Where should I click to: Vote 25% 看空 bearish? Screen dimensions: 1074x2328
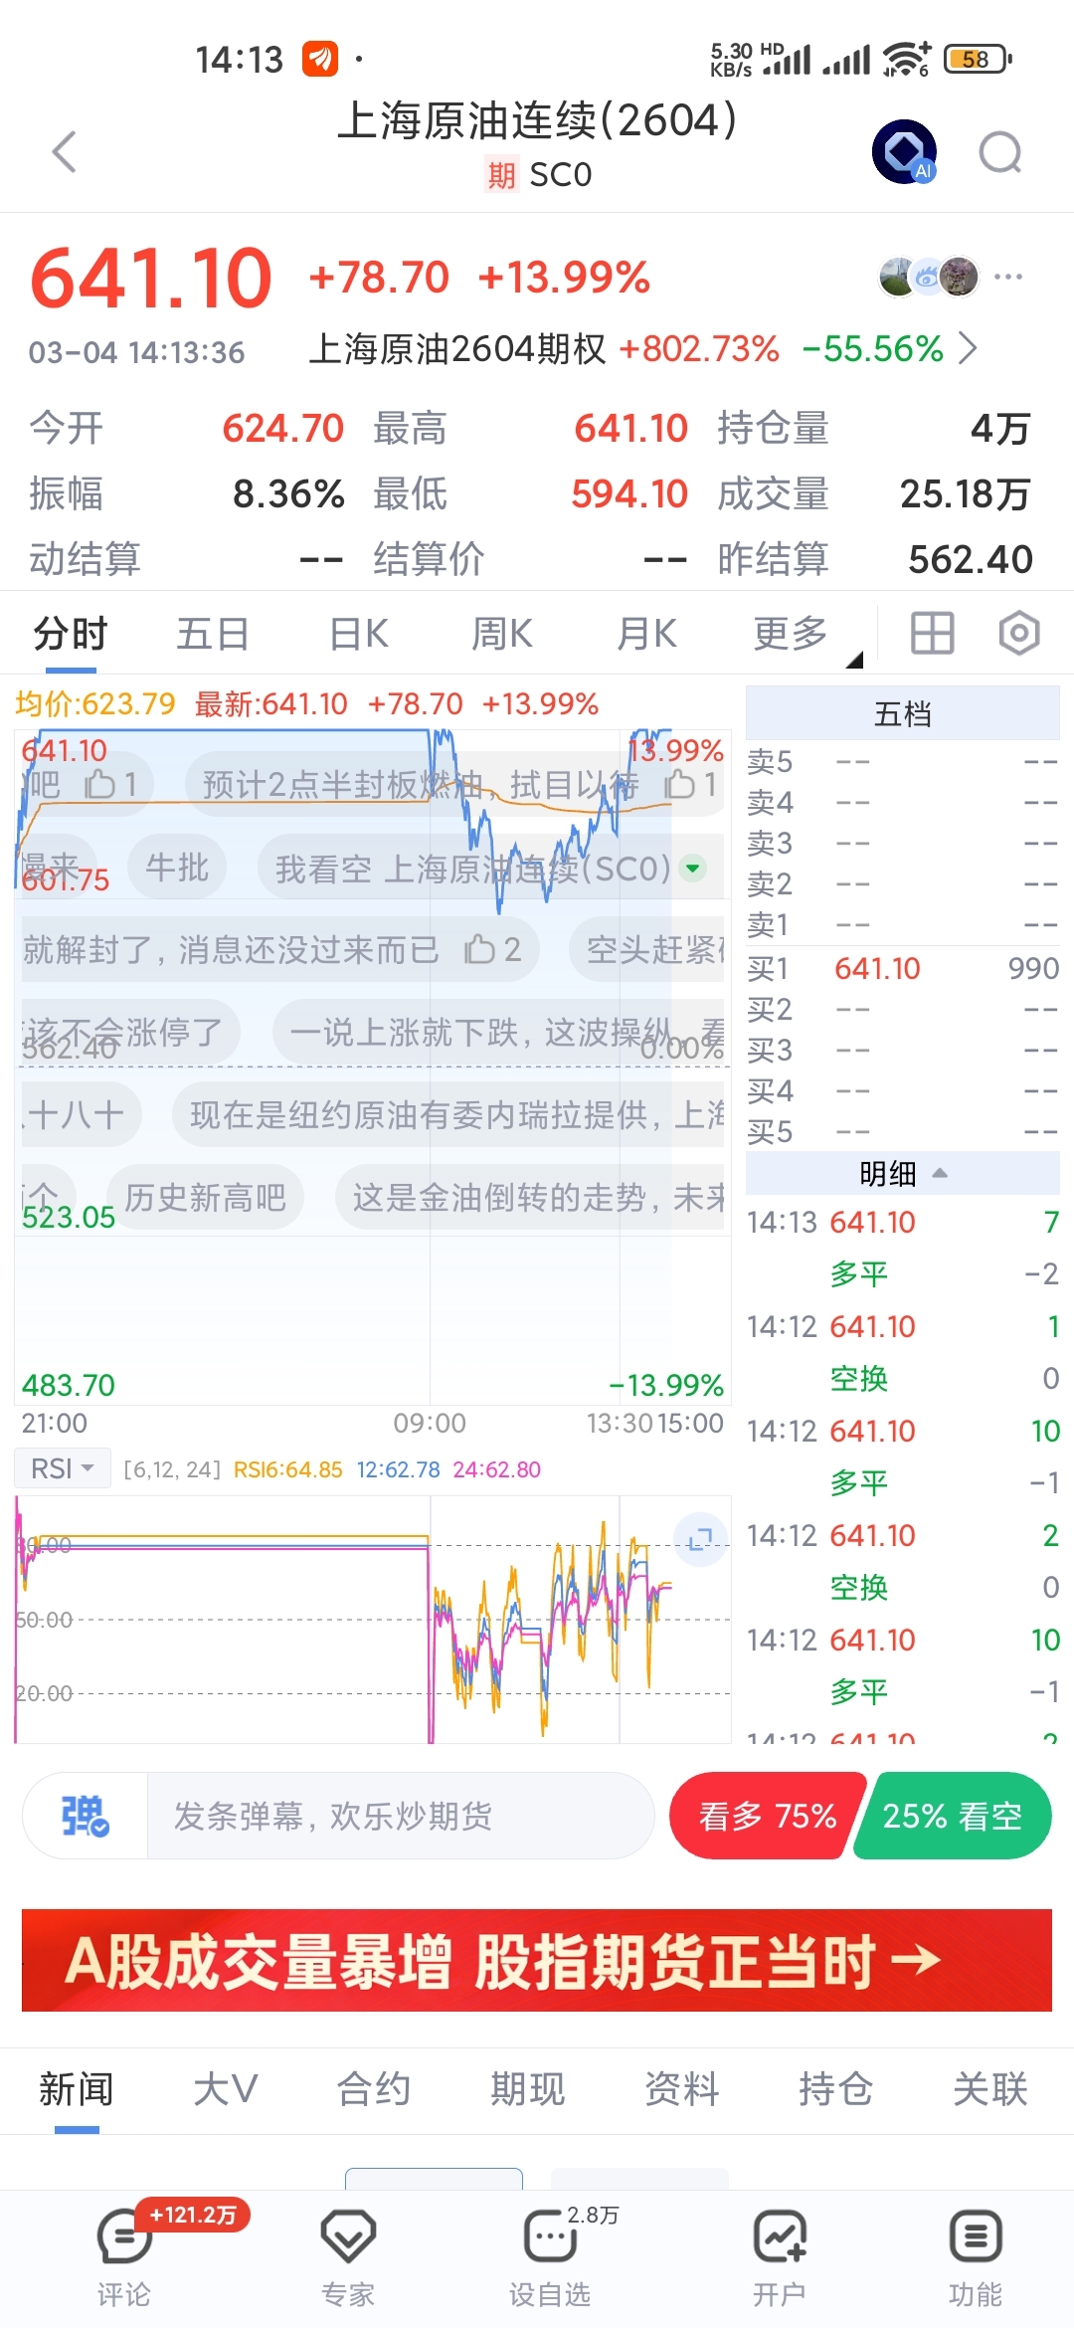[953, 1816]
